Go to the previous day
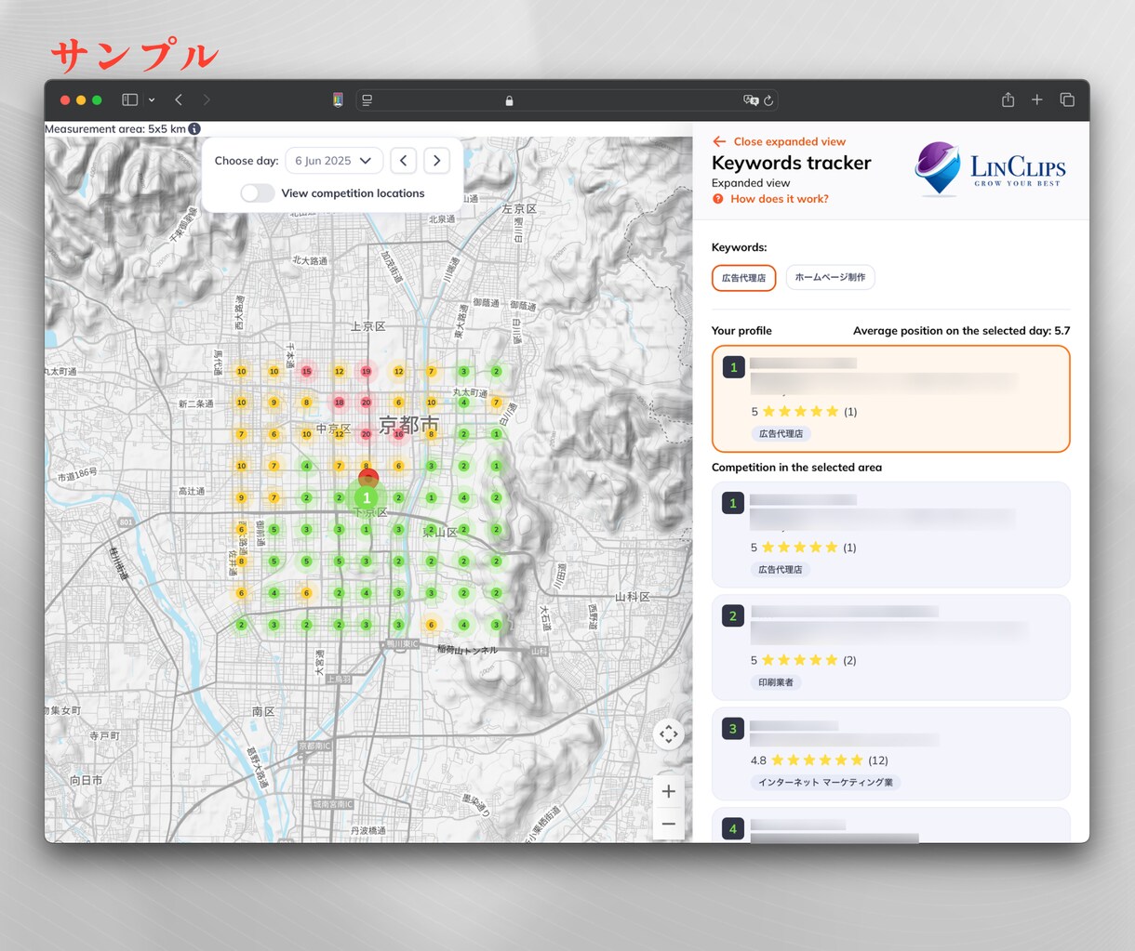Image resolution: width=1135 pixels, height=951 pixels. pos(404,161)
